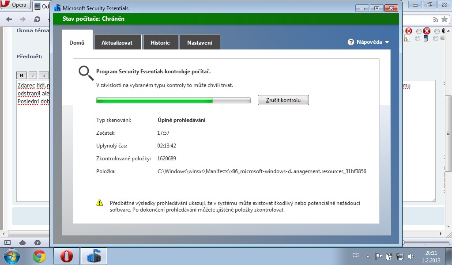Open Opera Link cloud icon in status bar
This screenshot has width=452, height=265.
tap(23, 243)
